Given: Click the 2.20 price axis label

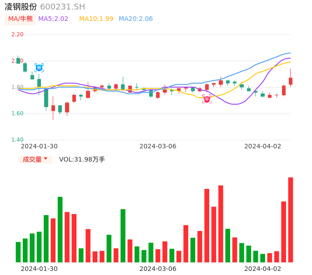Looking at the screenshot, I should point(17,34).
